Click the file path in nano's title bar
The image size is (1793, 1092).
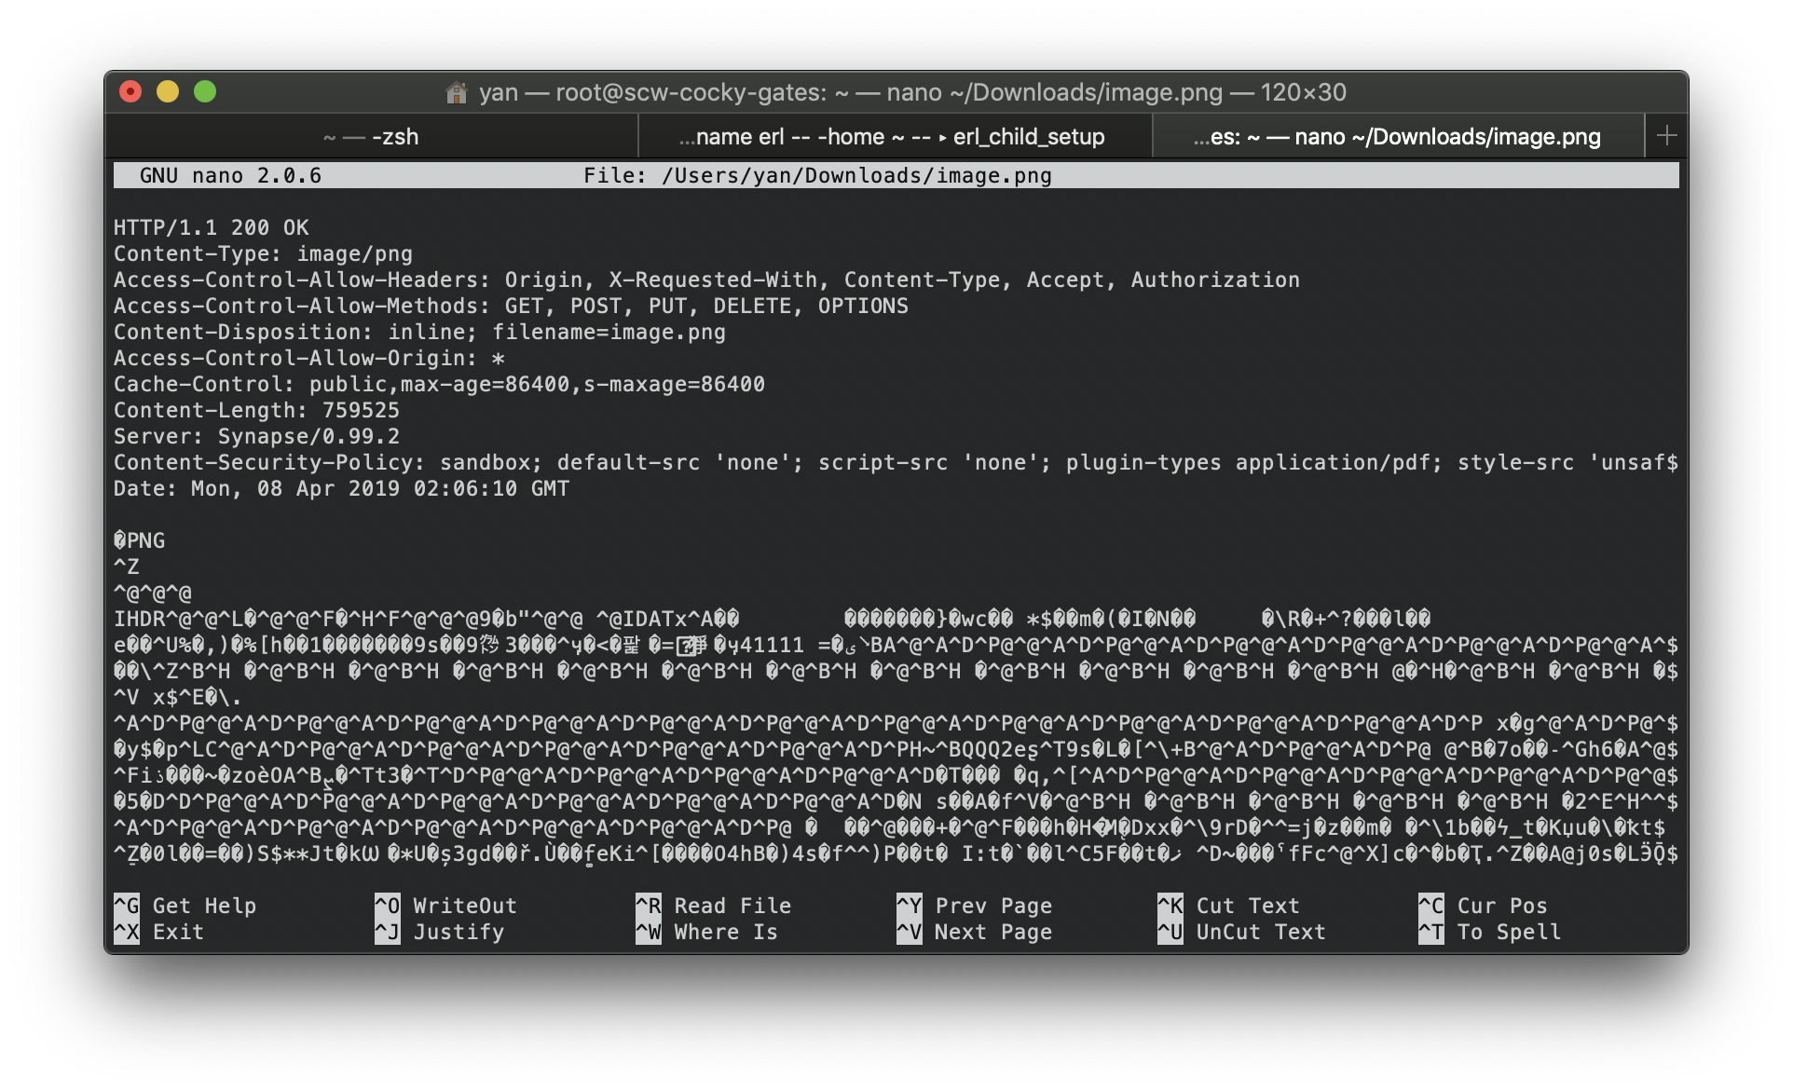click(x=818, y=174)
